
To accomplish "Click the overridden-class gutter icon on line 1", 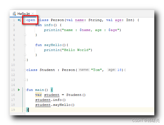I will tap(19, 20).
